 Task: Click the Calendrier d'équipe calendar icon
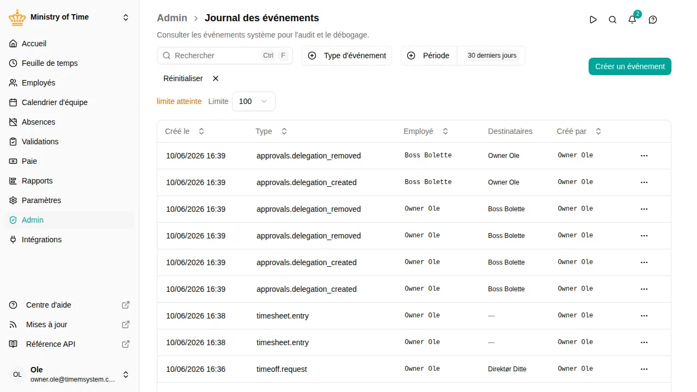pyautogui.click(x=13, y=102)
